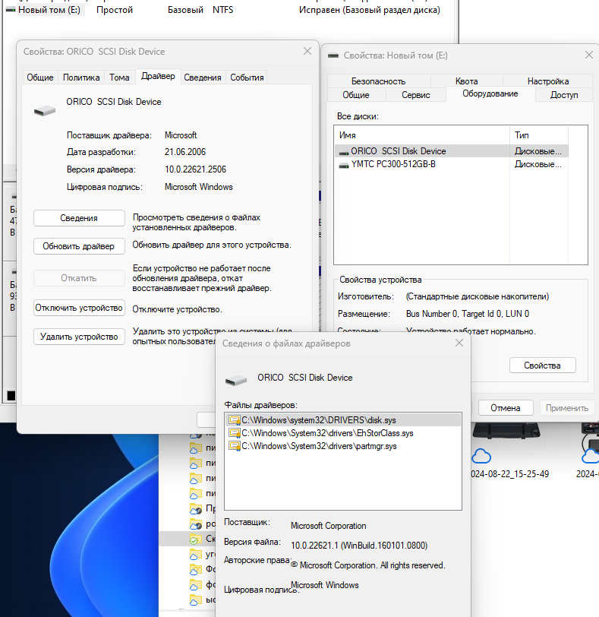Select the folder starting with Пр in Explorer
This screenshot has width=599, height=617.
coord(203,508)
